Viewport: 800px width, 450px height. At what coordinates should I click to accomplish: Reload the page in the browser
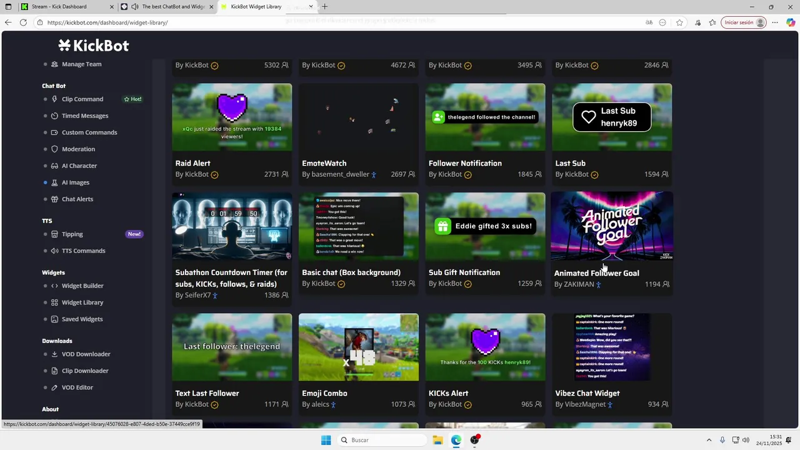coord(23,22)
